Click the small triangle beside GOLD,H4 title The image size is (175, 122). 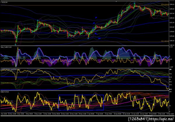pyautogui.click(x=1, y=2)
